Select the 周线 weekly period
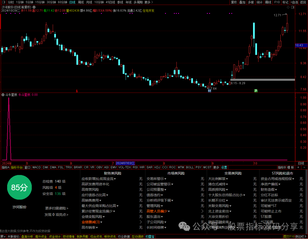 (x=81, y=2)
